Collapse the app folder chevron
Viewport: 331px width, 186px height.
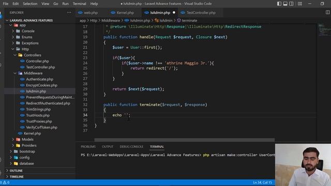11,25
